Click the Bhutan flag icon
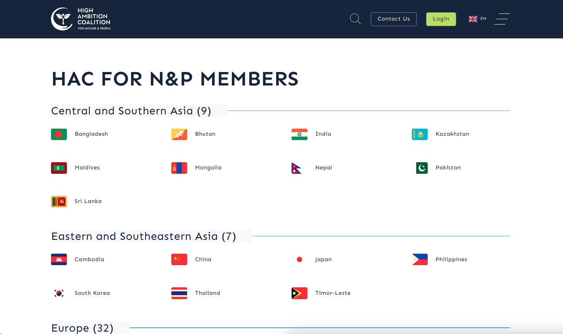 [179, 134]
